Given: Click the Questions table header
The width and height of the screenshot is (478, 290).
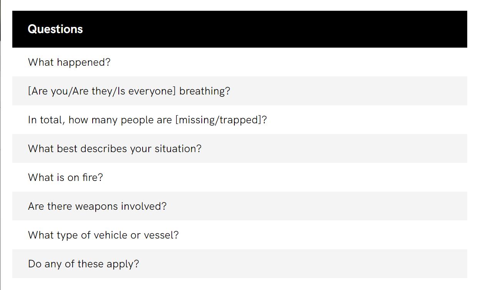Looking at the screenshot, I should (55, 29).
